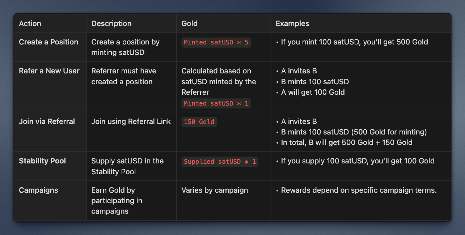Click the Action column header
465x235 pixels.
click(30, 23)
